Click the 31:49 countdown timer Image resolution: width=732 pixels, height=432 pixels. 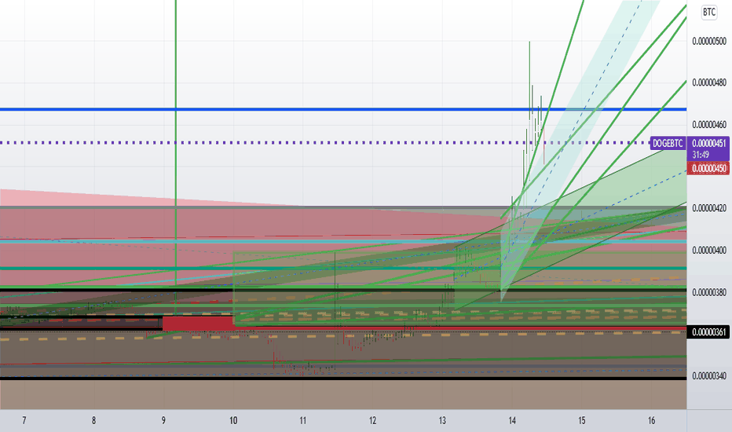(x=701, y=155)
